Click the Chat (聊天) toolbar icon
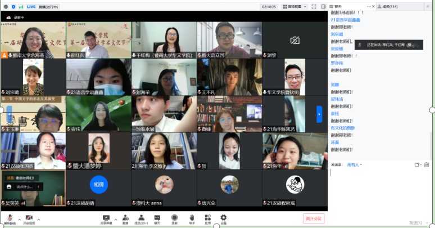Image resolution: width=435 pixels, height=228 pixels. click(157, 218)
